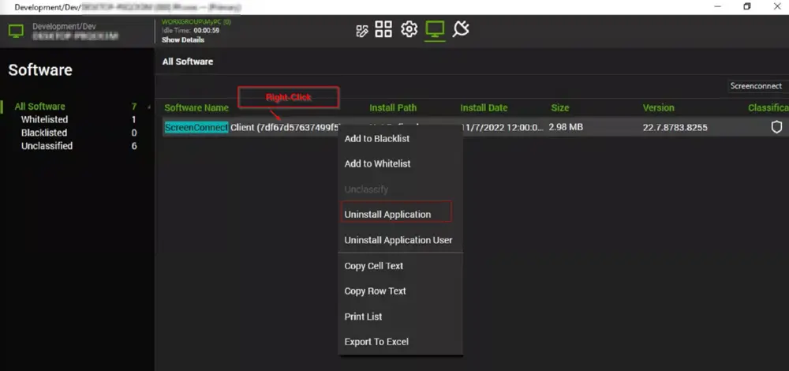The width and height of the screenshot is (789, 371).
Task: Select Uninstall Application User menu entry
Action: [x=398, y=240]
